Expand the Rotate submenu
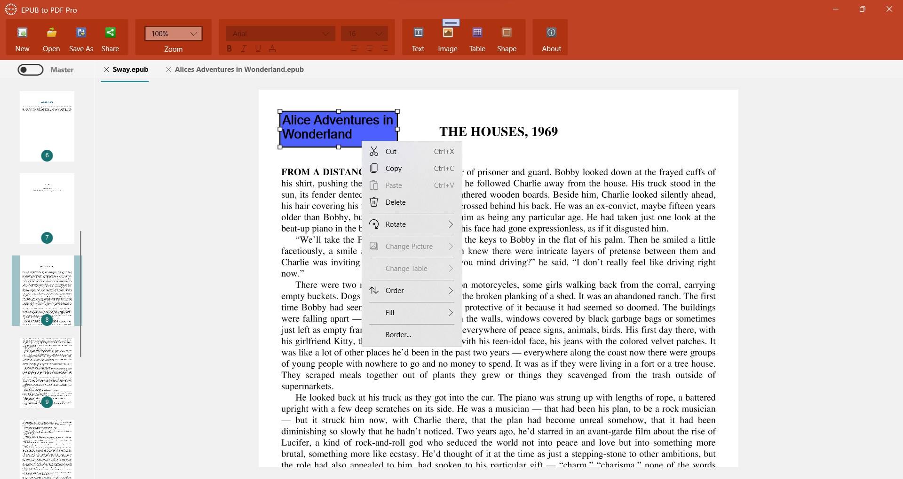The image size is (903, 479). (x=412, y=224)
